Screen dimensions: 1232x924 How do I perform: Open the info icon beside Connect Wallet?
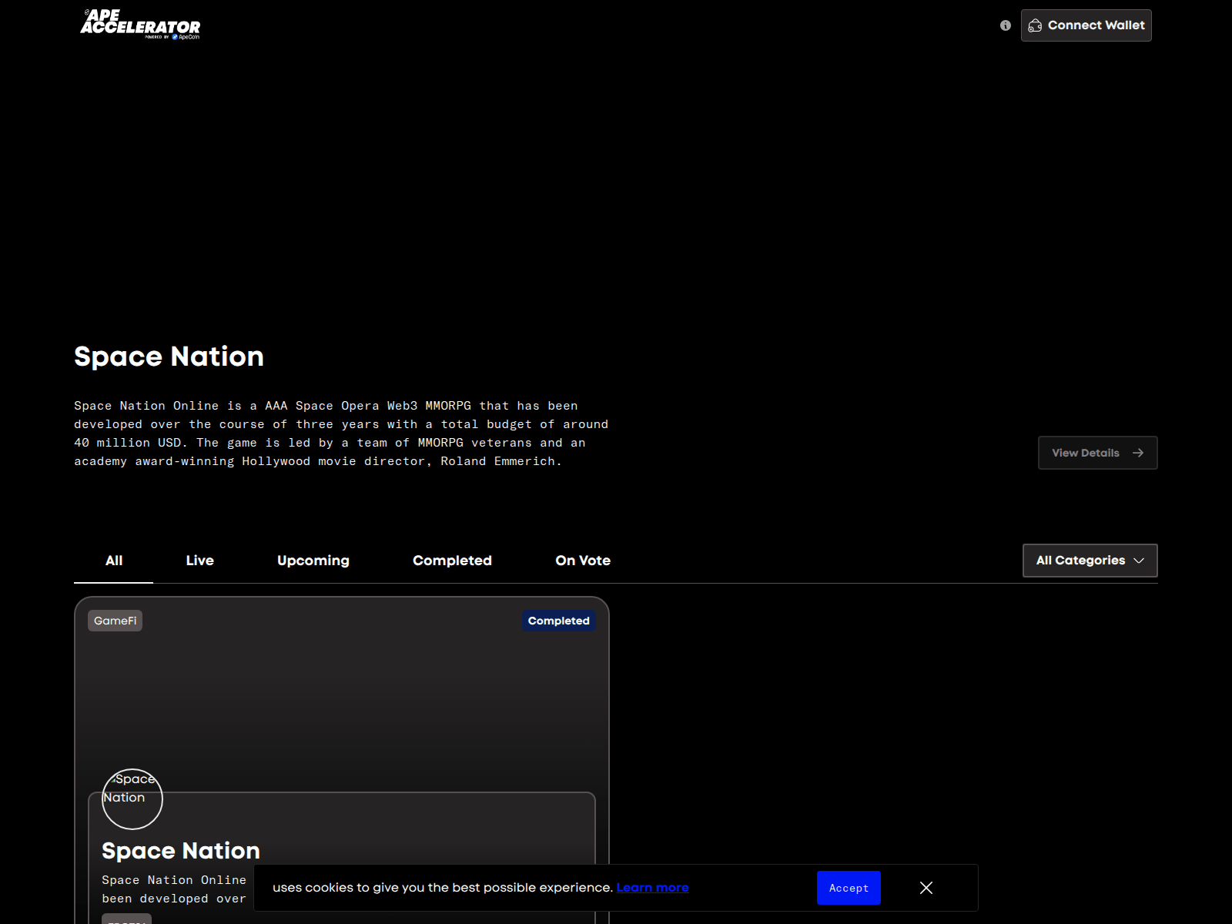coord(1005,25)
